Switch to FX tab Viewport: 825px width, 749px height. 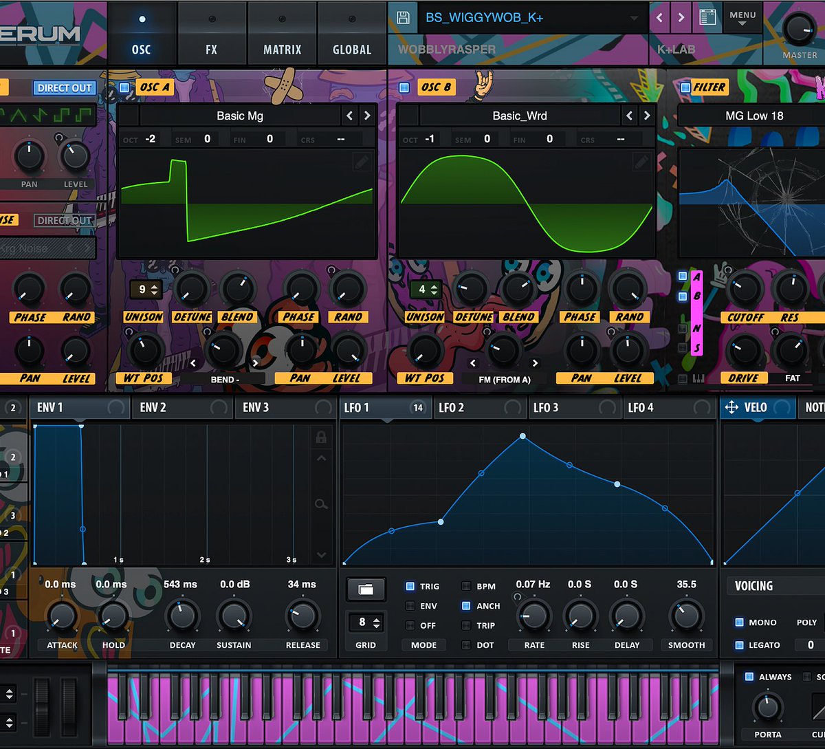pyautogui.click(x=211, y=32)
